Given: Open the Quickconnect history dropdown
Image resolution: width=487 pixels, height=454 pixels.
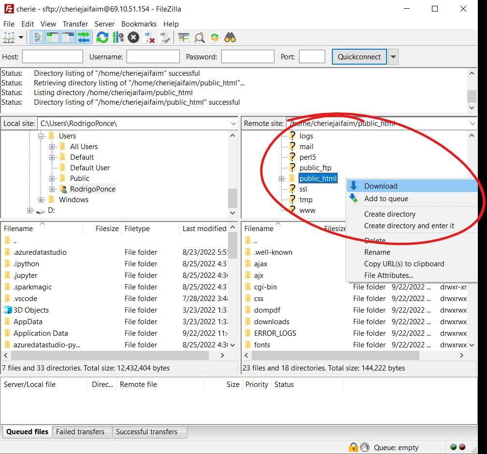Looking at the screenshot, I should (x=393, y=57).
